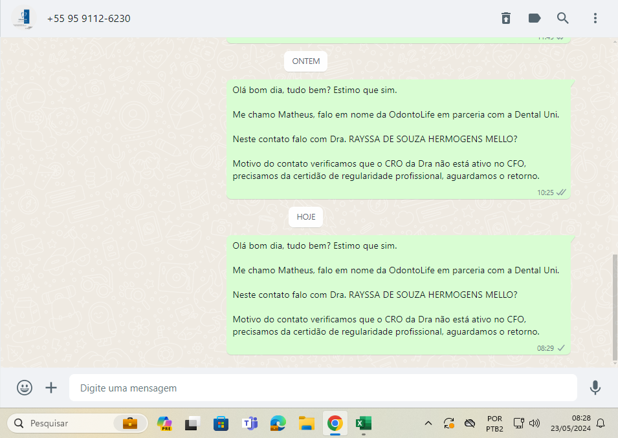This screenshot has width=618, height=438.
Task: Open Microsoft Teams from taskbar
Action: [x=250, y=423]
